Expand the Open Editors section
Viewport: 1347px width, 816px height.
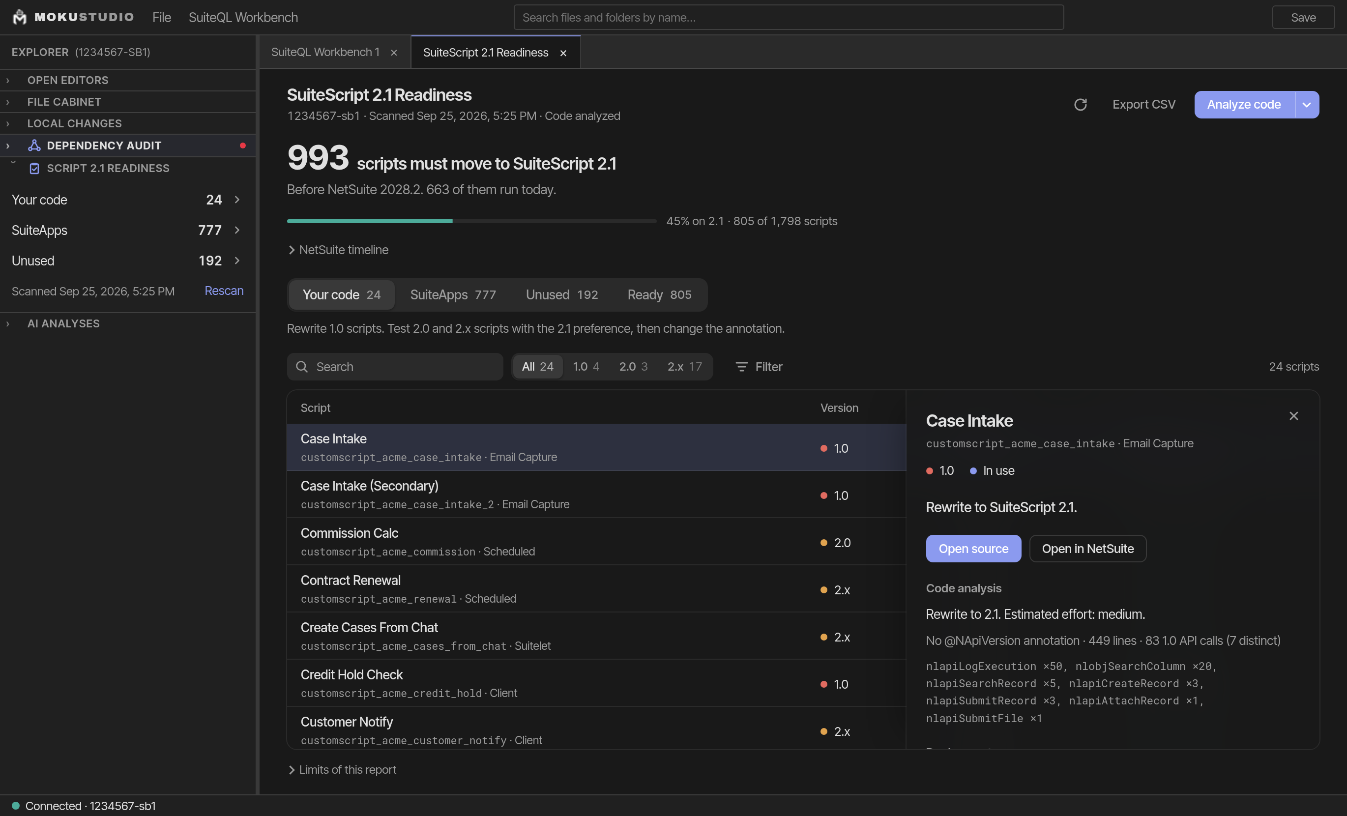coord(128,80)
